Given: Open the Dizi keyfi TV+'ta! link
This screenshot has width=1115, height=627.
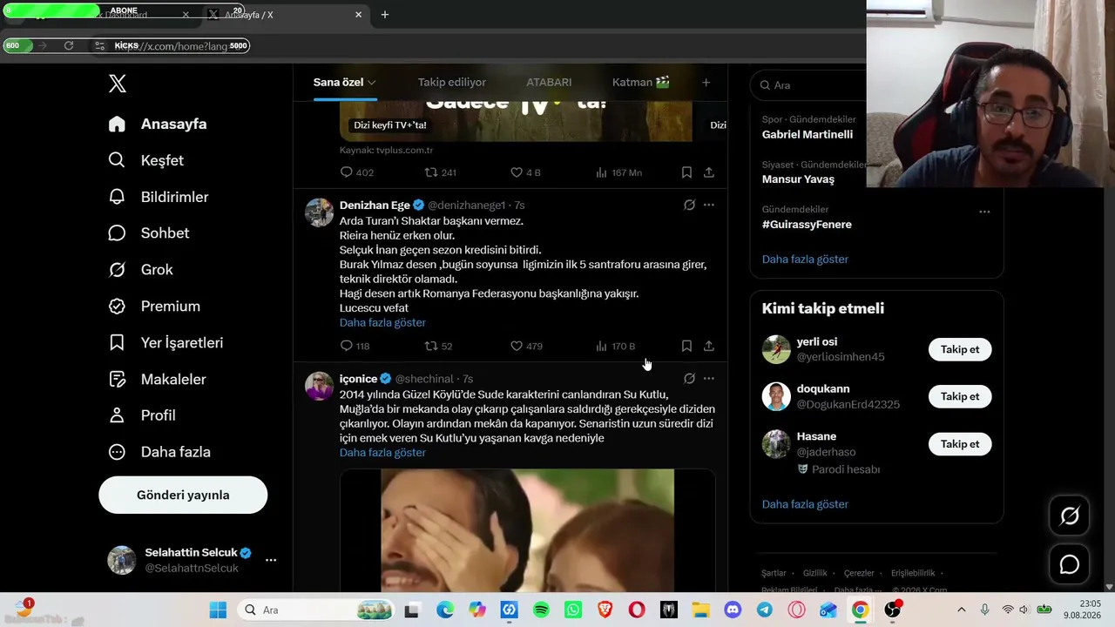Looking at the screenshot, I should click(390, 125).
